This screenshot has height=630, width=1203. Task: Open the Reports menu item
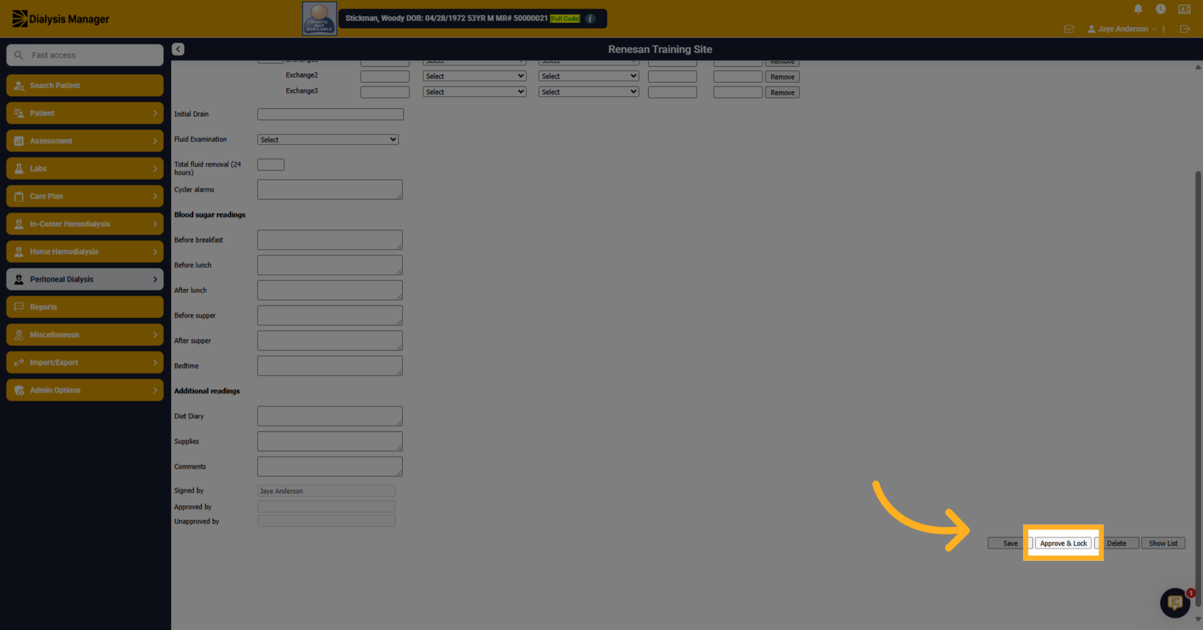(85, 307)
